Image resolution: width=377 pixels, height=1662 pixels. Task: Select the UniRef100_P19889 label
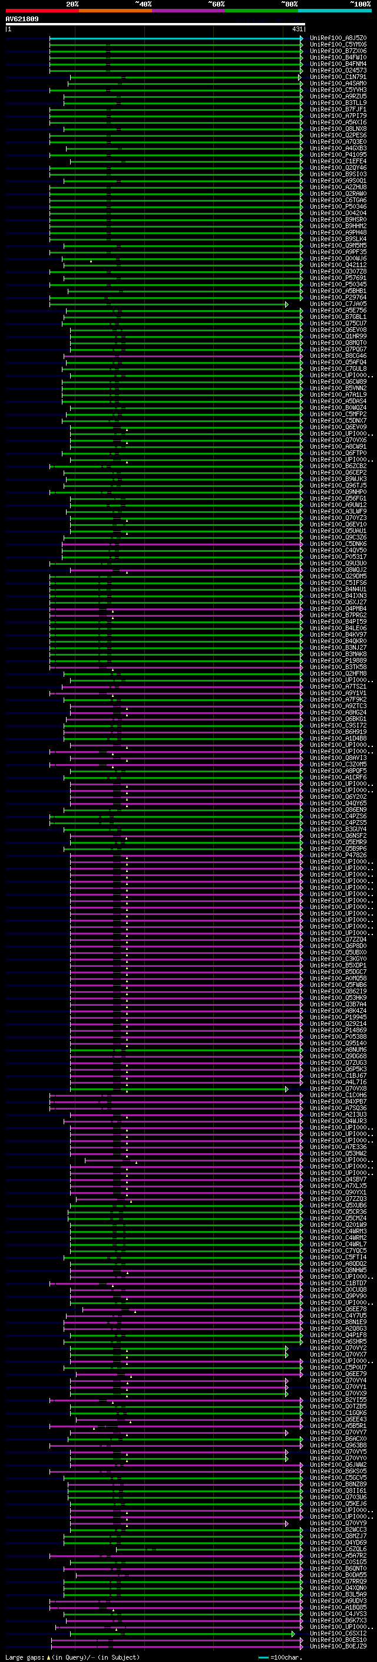click(x=338, y=661)
